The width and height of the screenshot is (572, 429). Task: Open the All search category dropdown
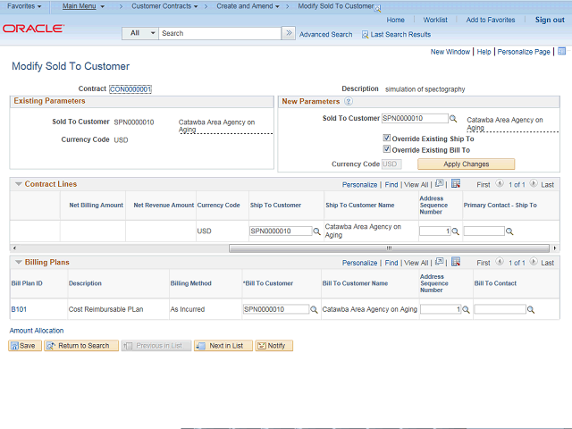tap(140, 33)
